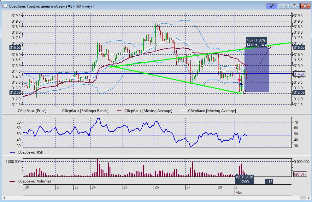The height and width of the screenshot is (202, 312).
Task: Click the 316,66 price tag on right axis
Action: (299, 48)
